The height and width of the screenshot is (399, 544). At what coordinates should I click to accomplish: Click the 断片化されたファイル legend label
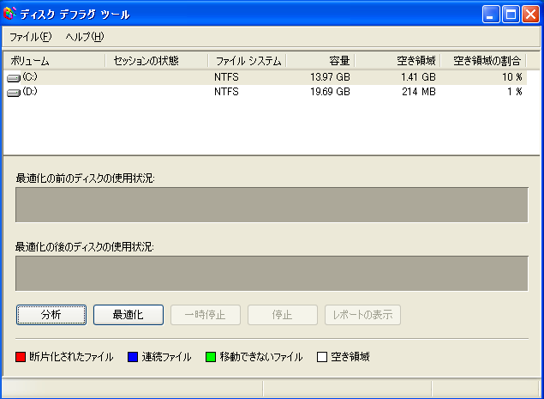pyautogui.click(x=71, y=357)
